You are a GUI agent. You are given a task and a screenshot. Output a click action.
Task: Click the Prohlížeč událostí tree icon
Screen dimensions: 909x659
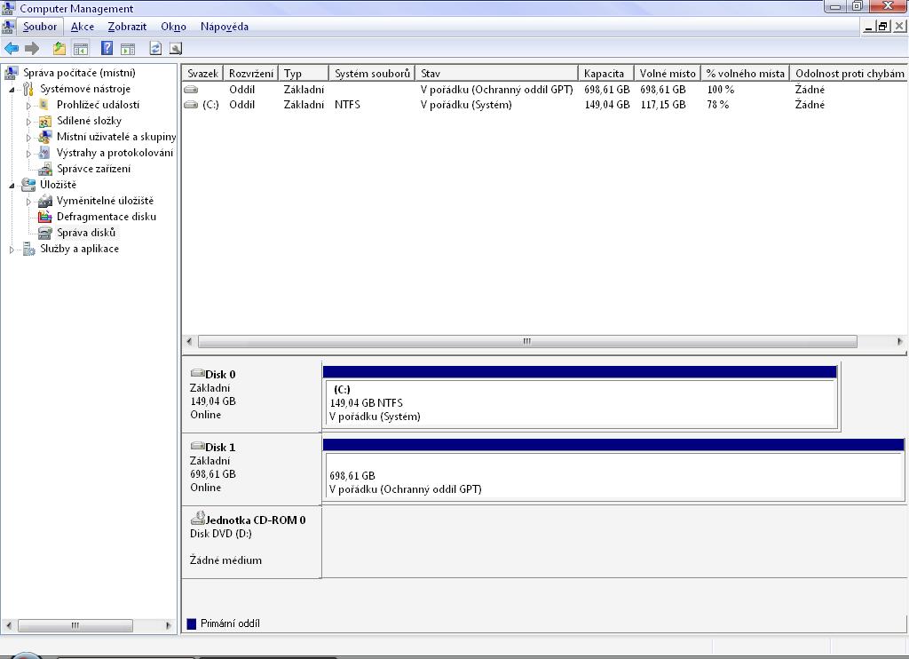tap(44, 105)
